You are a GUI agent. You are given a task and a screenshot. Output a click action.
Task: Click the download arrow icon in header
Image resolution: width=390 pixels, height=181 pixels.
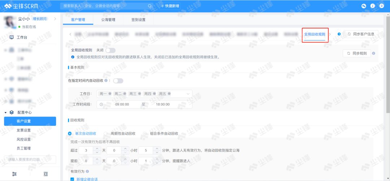click(382, 6)
